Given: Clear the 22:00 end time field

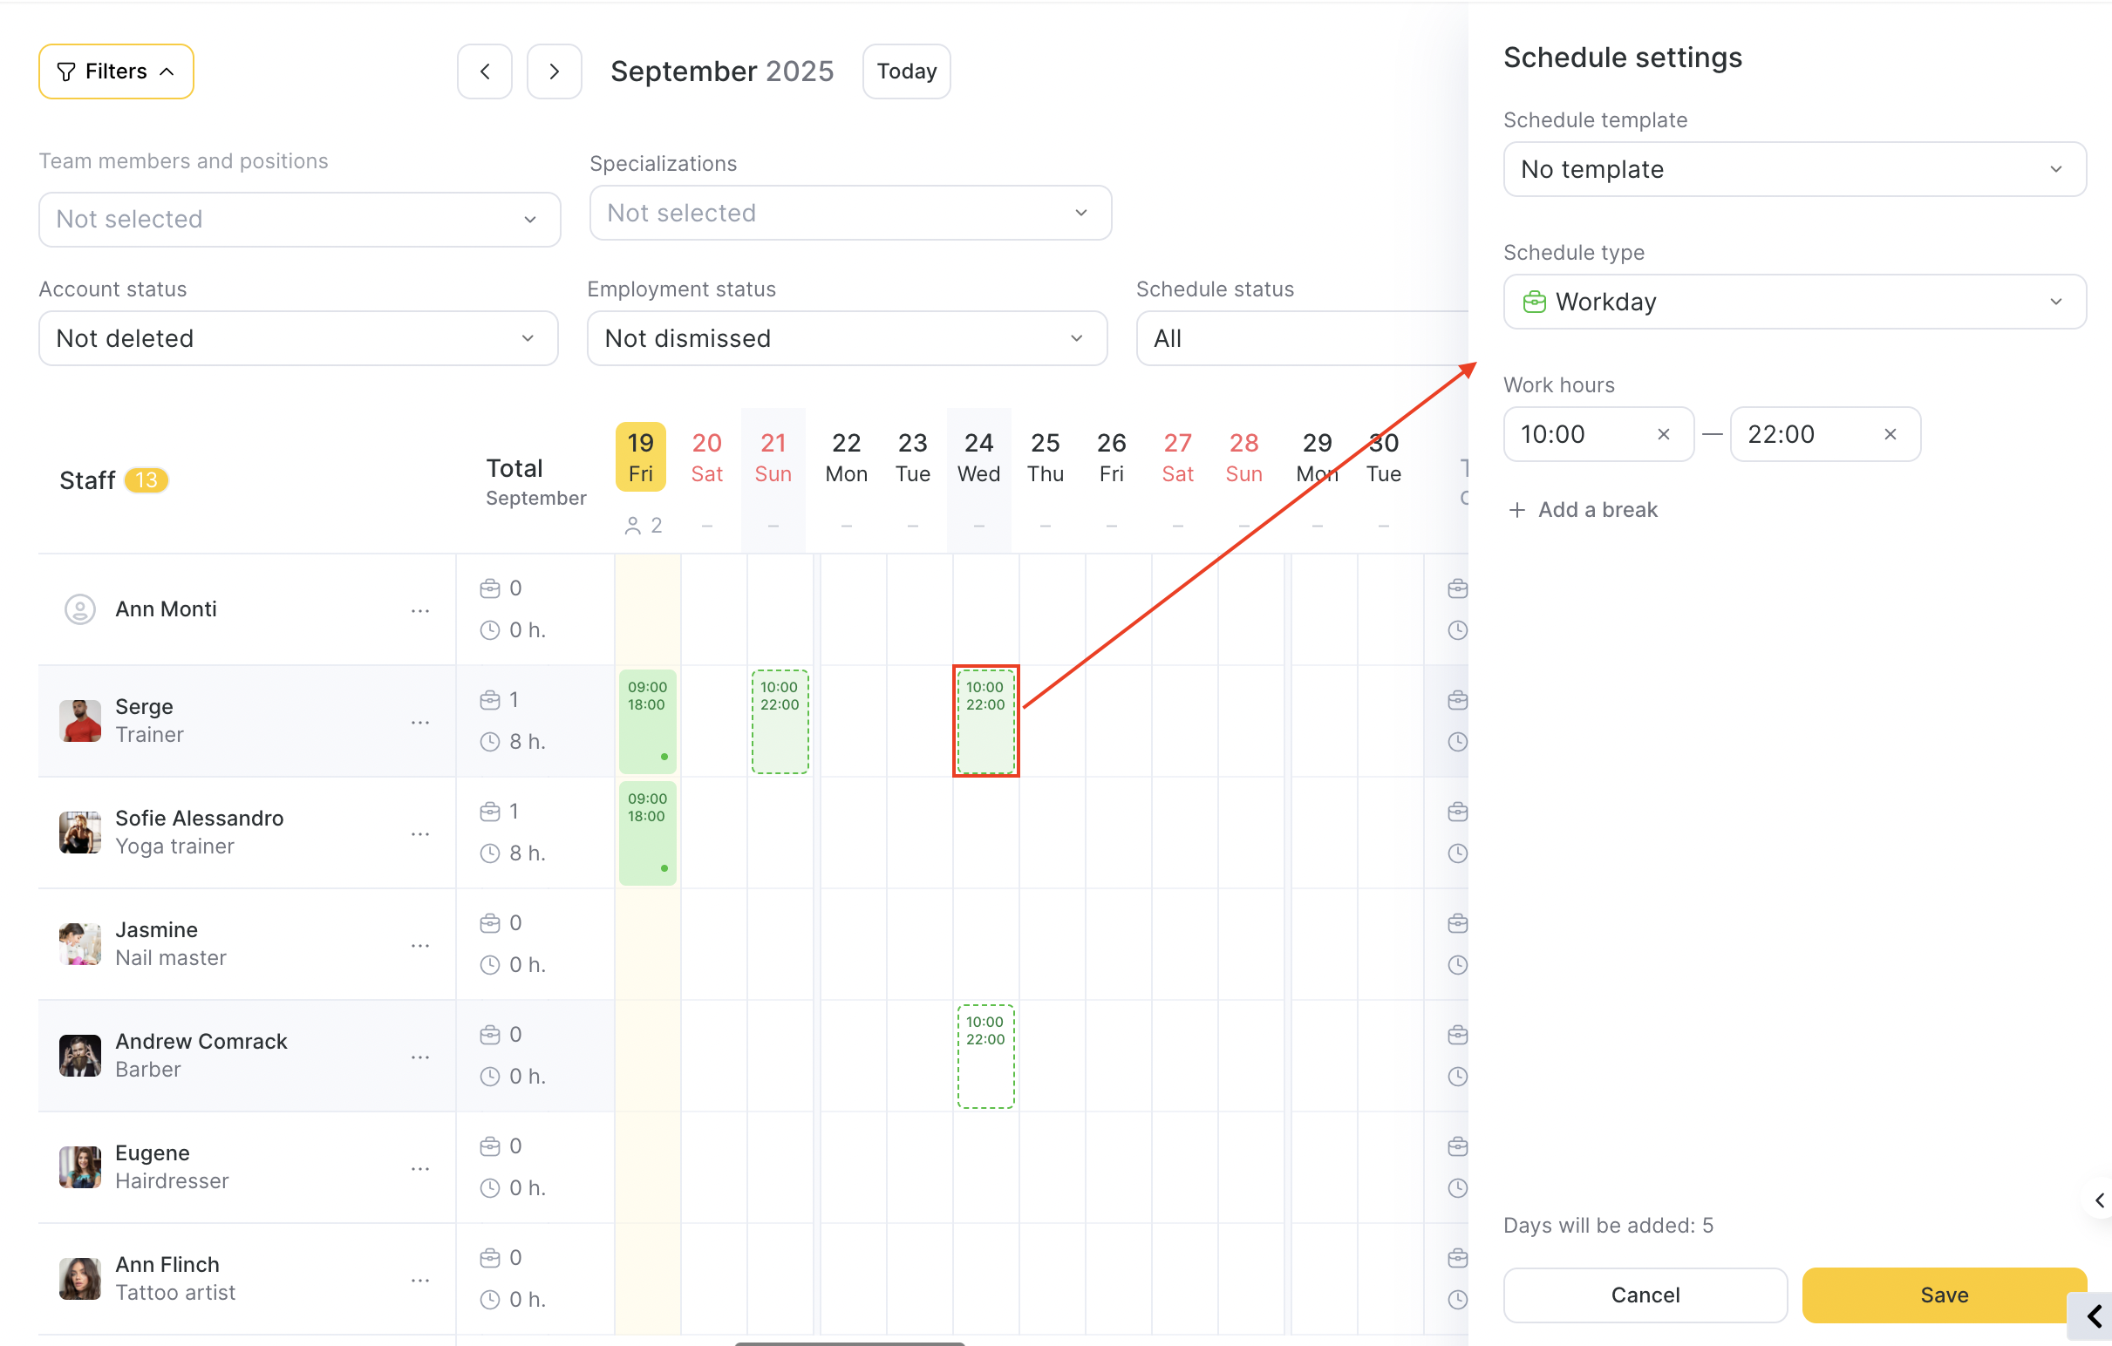Looking at the screenshot, I should [x=1891, y=434].
